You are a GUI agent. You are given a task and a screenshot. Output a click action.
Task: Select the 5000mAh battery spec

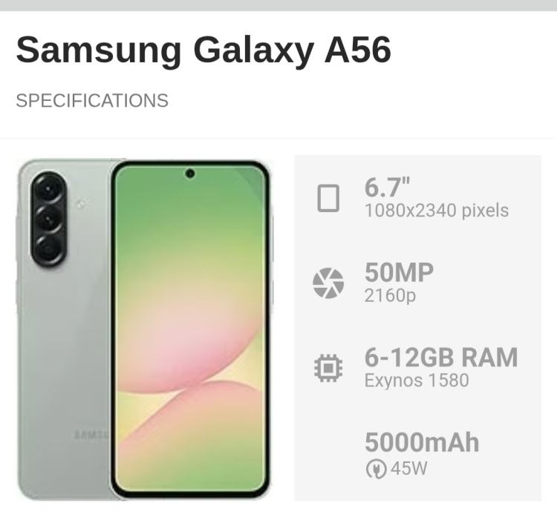point(422,442)
